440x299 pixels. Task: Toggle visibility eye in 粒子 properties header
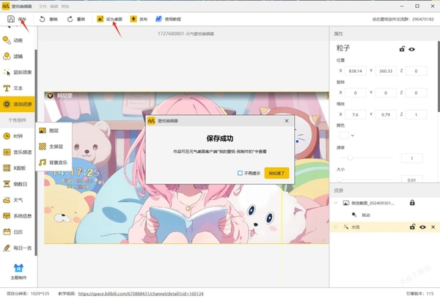tap(411, 49)
